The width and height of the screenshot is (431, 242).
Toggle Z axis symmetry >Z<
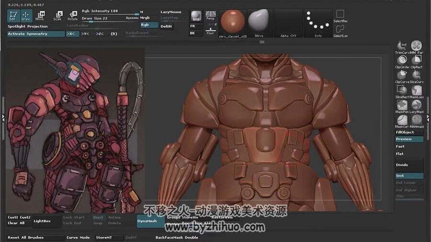tap(100, 34)
